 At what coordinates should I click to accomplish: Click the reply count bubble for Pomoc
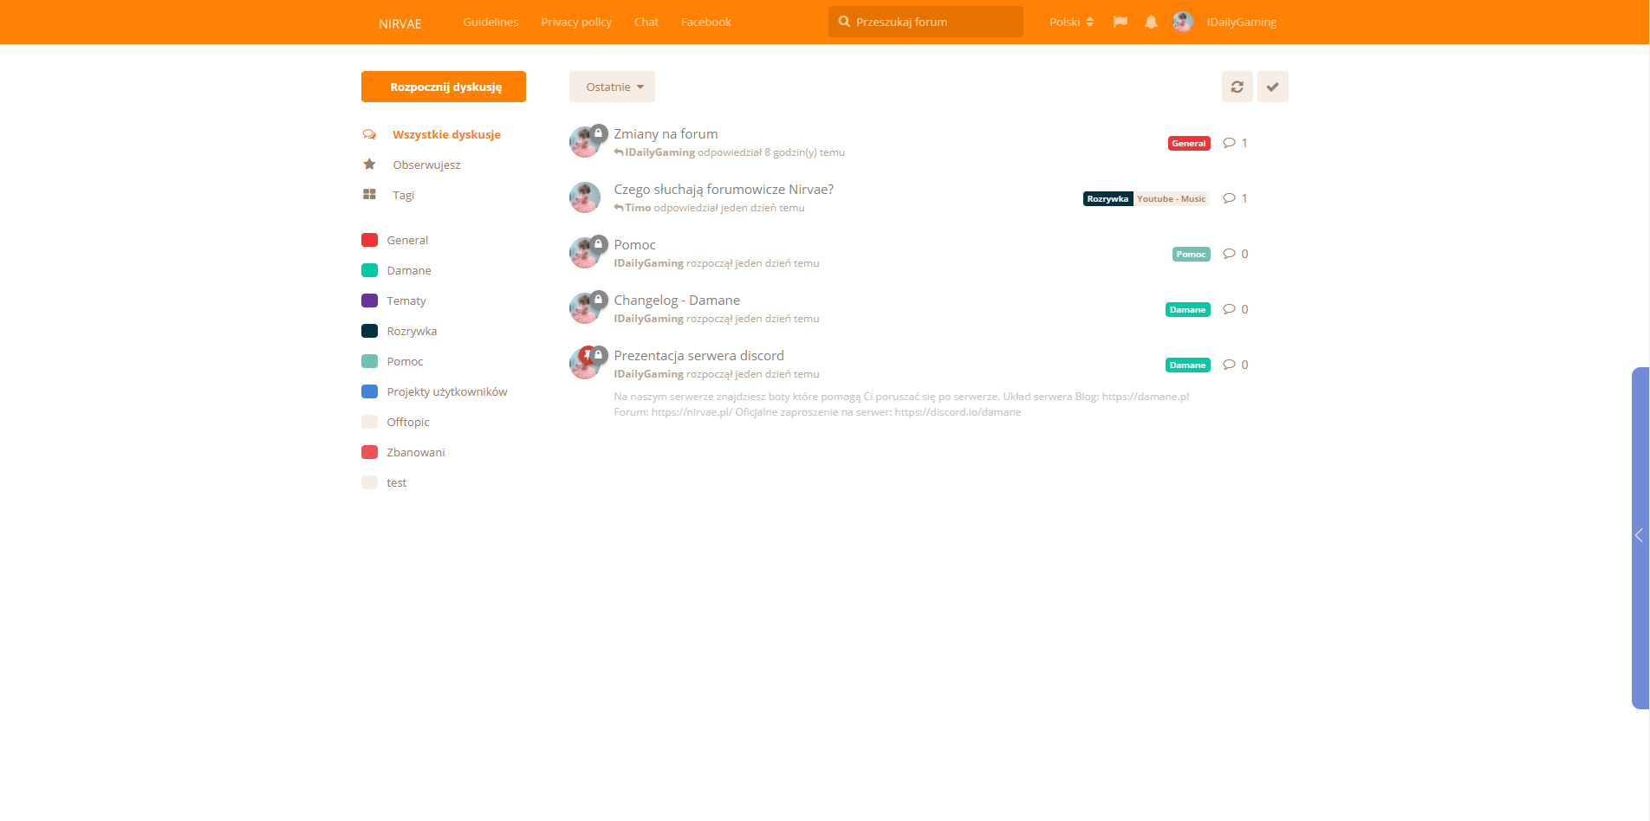1235,254
